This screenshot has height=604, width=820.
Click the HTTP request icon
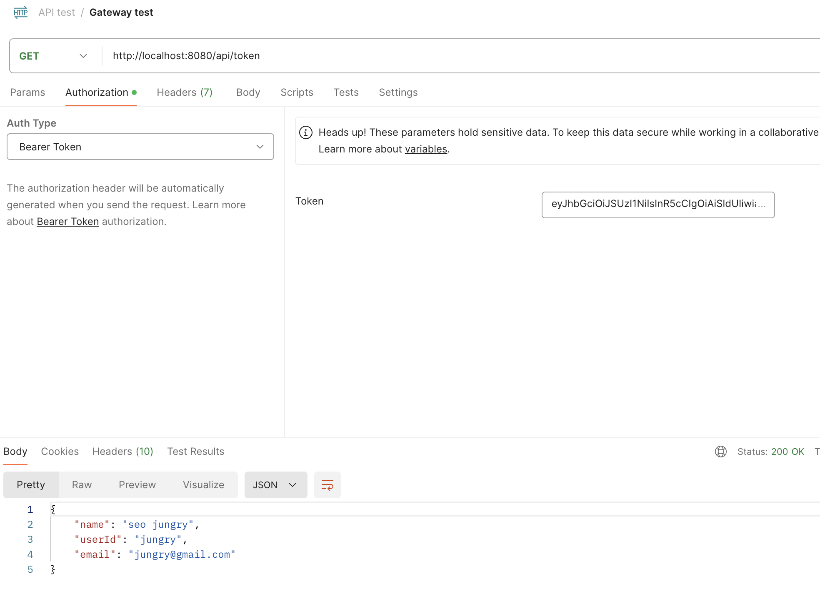tap(20, 12)
